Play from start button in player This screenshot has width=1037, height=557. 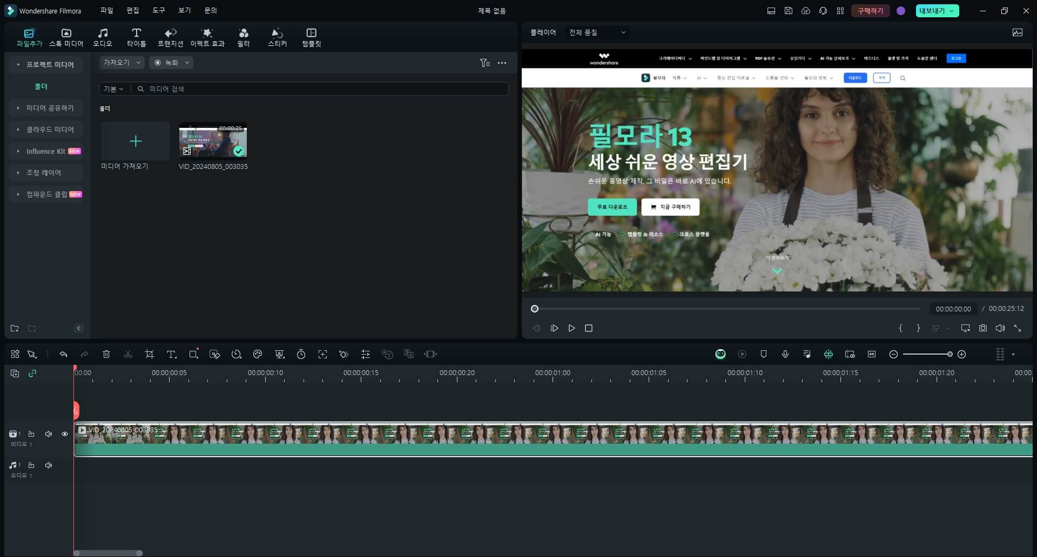(x=554, y=328)
